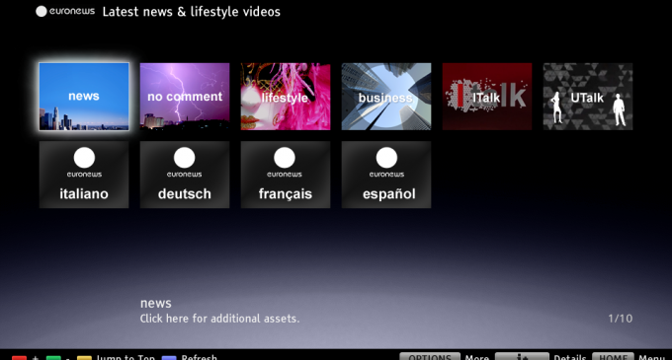This screenshot has height=360, width=672.
Task: Click 'Click here for additional assets.' text
Action: point(219,319)
